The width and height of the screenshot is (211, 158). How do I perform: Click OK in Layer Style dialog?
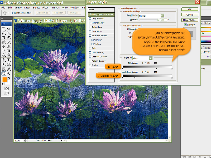point(190,9)
